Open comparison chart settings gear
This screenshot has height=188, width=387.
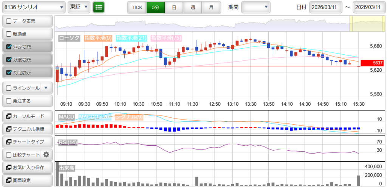click(x=46, y=154)
